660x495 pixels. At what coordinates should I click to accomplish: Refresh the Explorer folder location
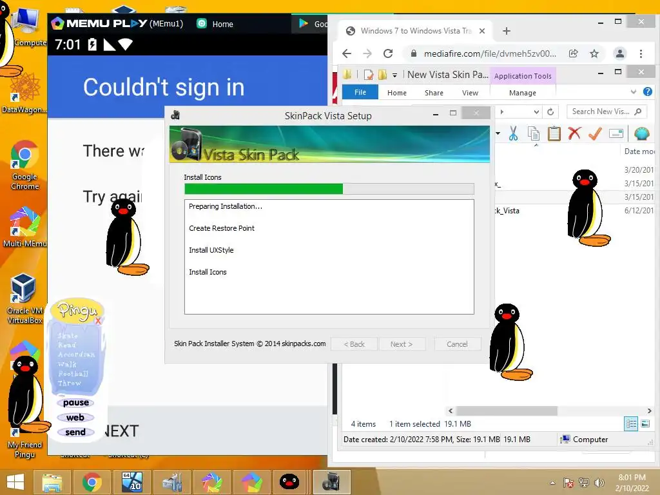pos(550,112)
